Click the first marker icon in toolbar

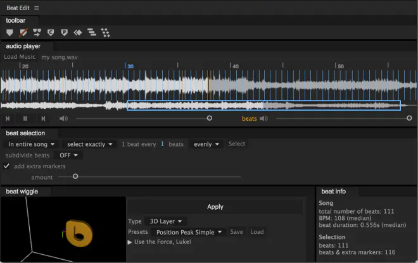pyautogui.click(x=9, y=32)
